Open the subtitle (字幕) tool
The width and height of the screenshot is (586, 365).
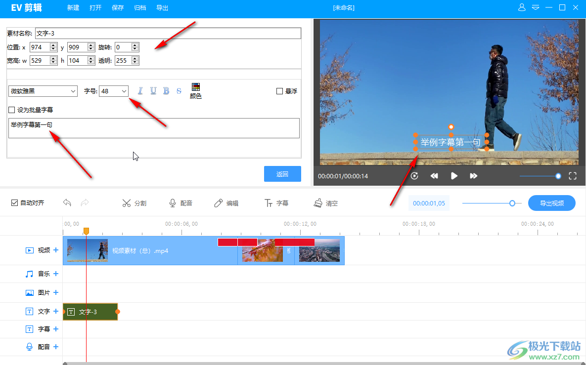(x=276, y=203)
